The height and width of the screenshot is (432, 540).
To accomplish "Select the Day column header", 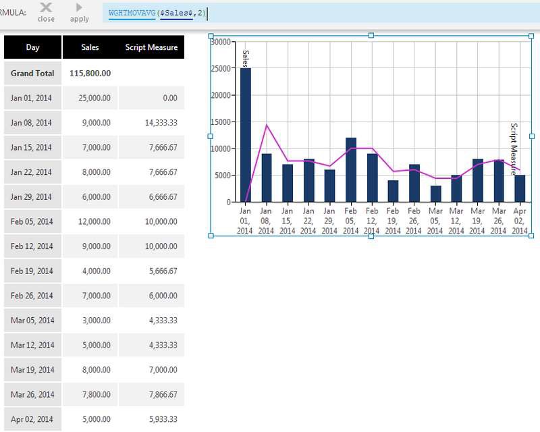I will click(32, 47).
